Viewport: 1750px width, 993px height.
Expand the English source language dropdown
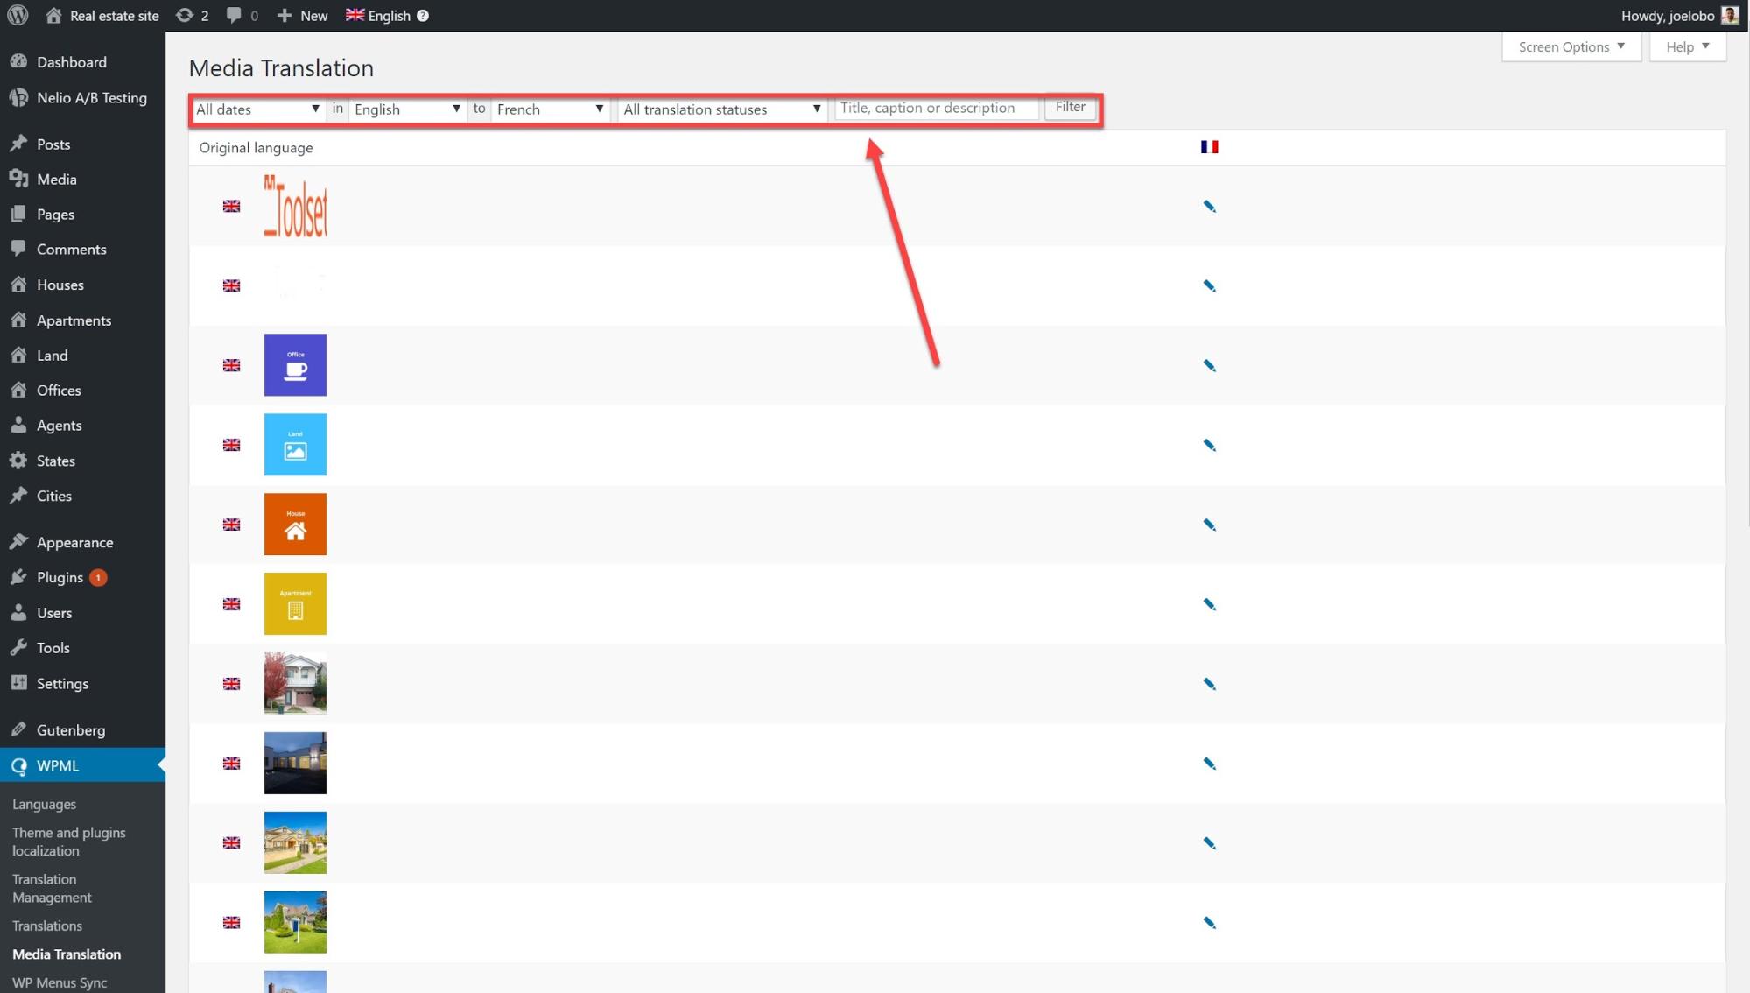pyautogui.click(x=407, y=109)
